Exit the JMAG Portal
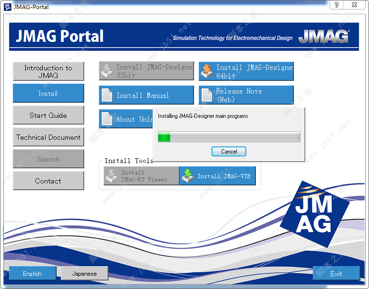 click(336, 273)
